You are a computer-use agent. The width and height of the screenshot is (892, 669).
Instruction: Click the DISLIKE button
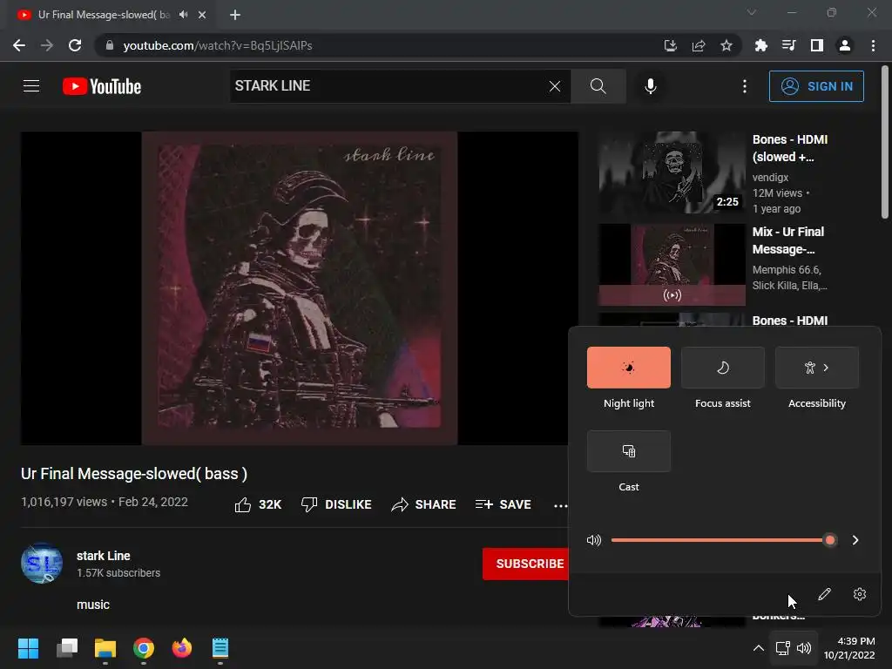[336, 504]
